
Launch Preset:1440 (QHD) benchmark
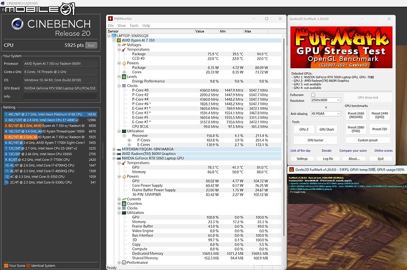[x=379, y=115]
